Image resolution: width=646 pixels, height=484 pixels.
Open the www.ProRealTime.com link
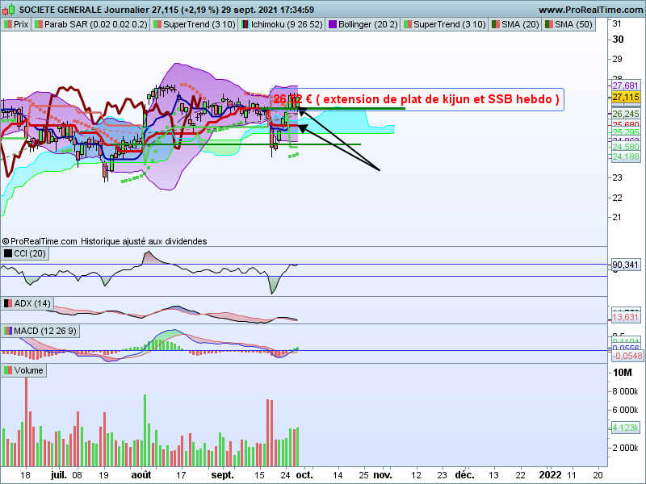click(x=590, y=10)
